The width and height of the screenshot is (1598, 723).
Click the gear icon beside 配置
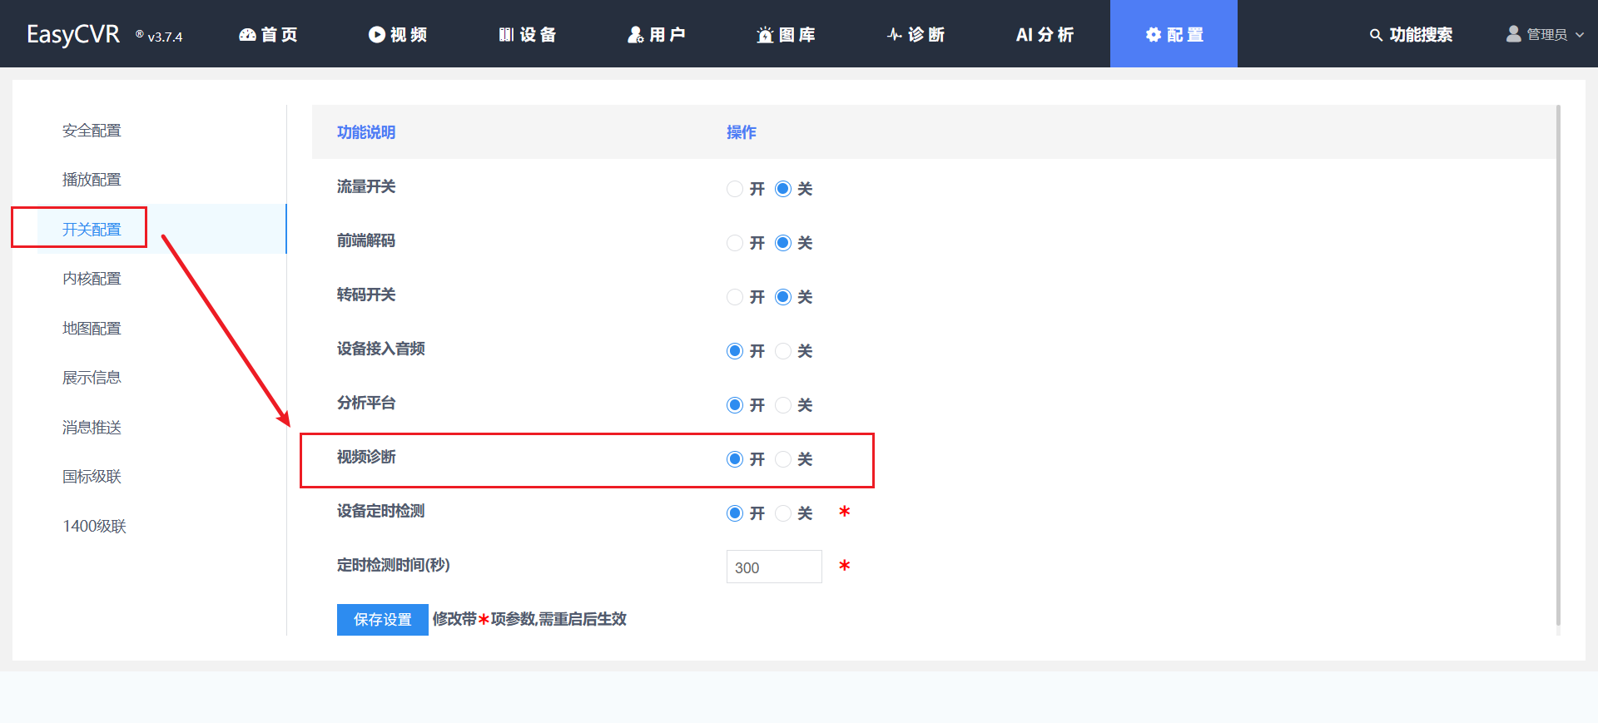(x=1154, y=35)
